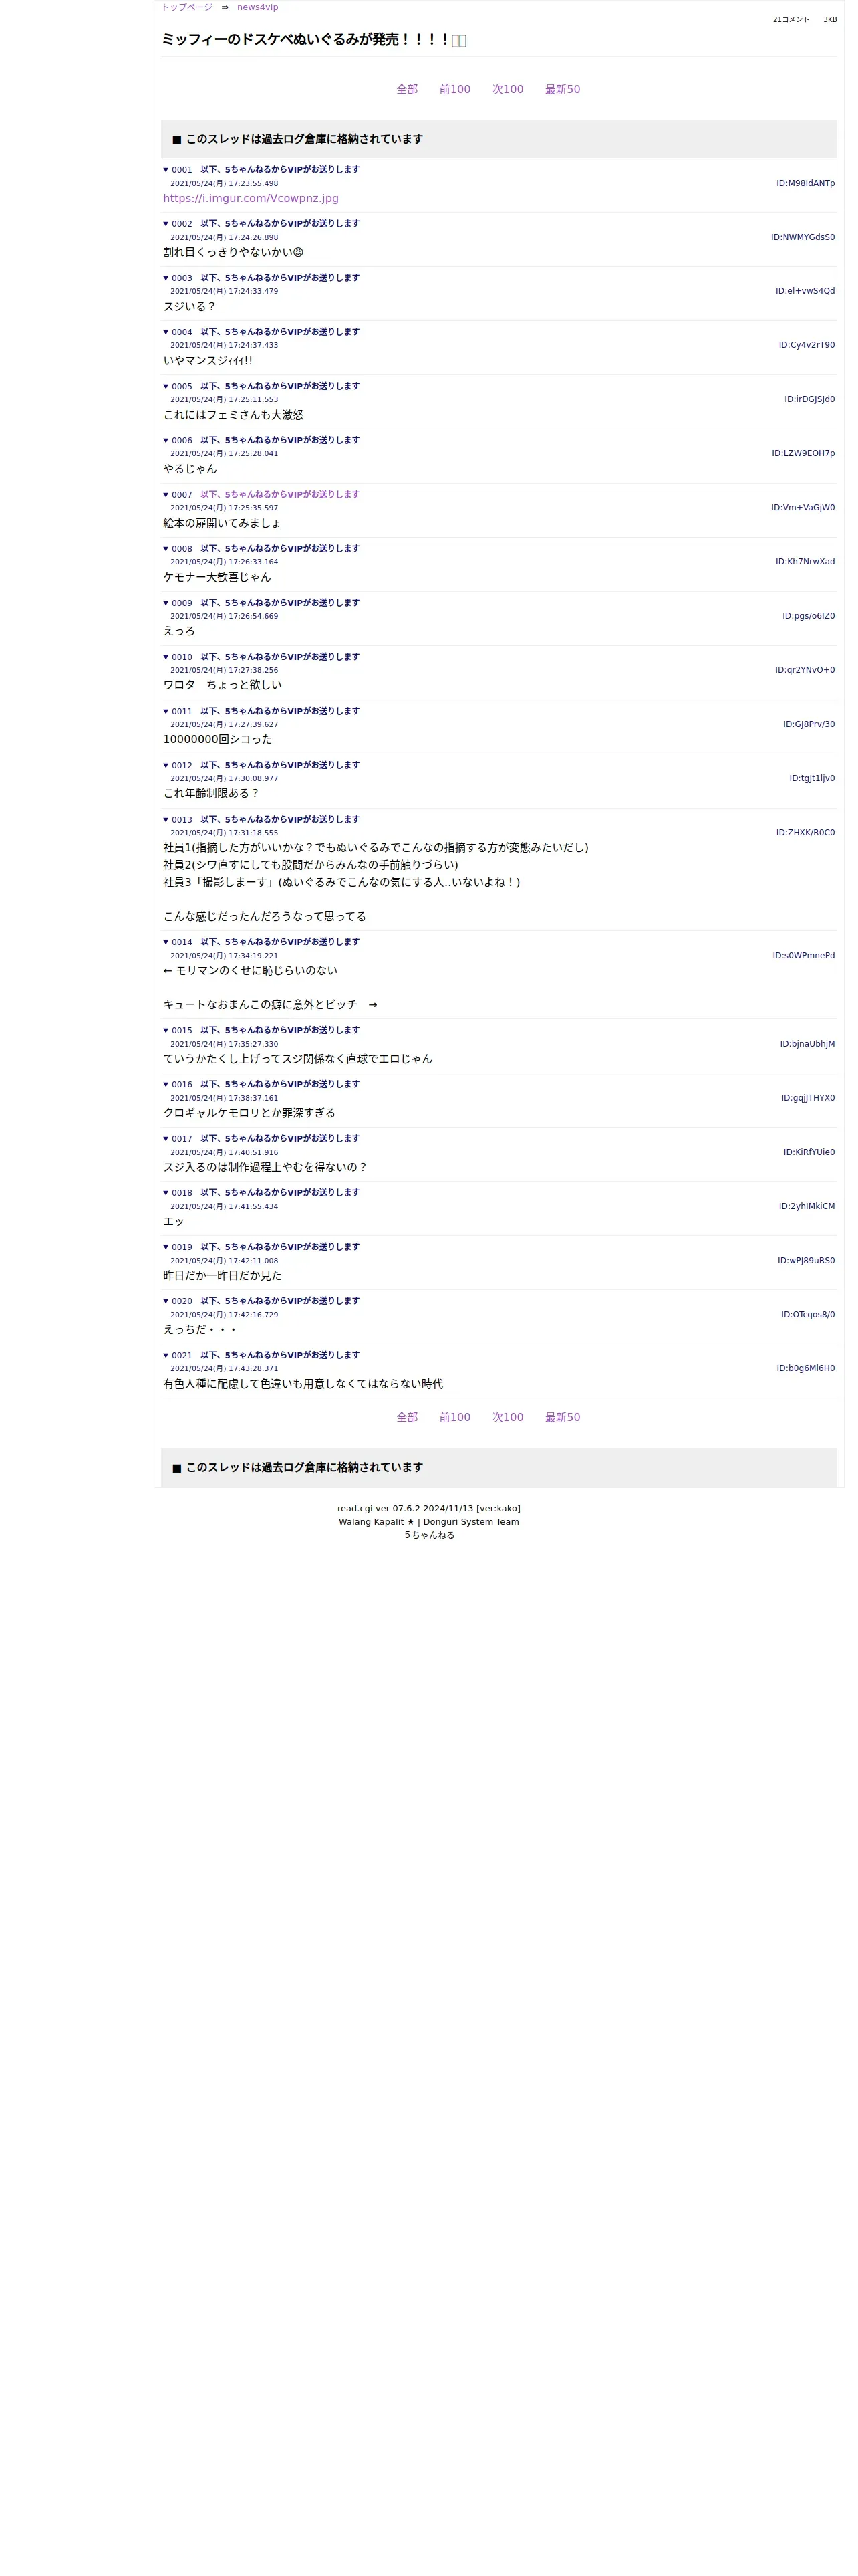Image resolution: width=858 pixels, height=2576 pixels.
Task: Select poster ID:el+vwS4Qd
Action: (805, 291)
